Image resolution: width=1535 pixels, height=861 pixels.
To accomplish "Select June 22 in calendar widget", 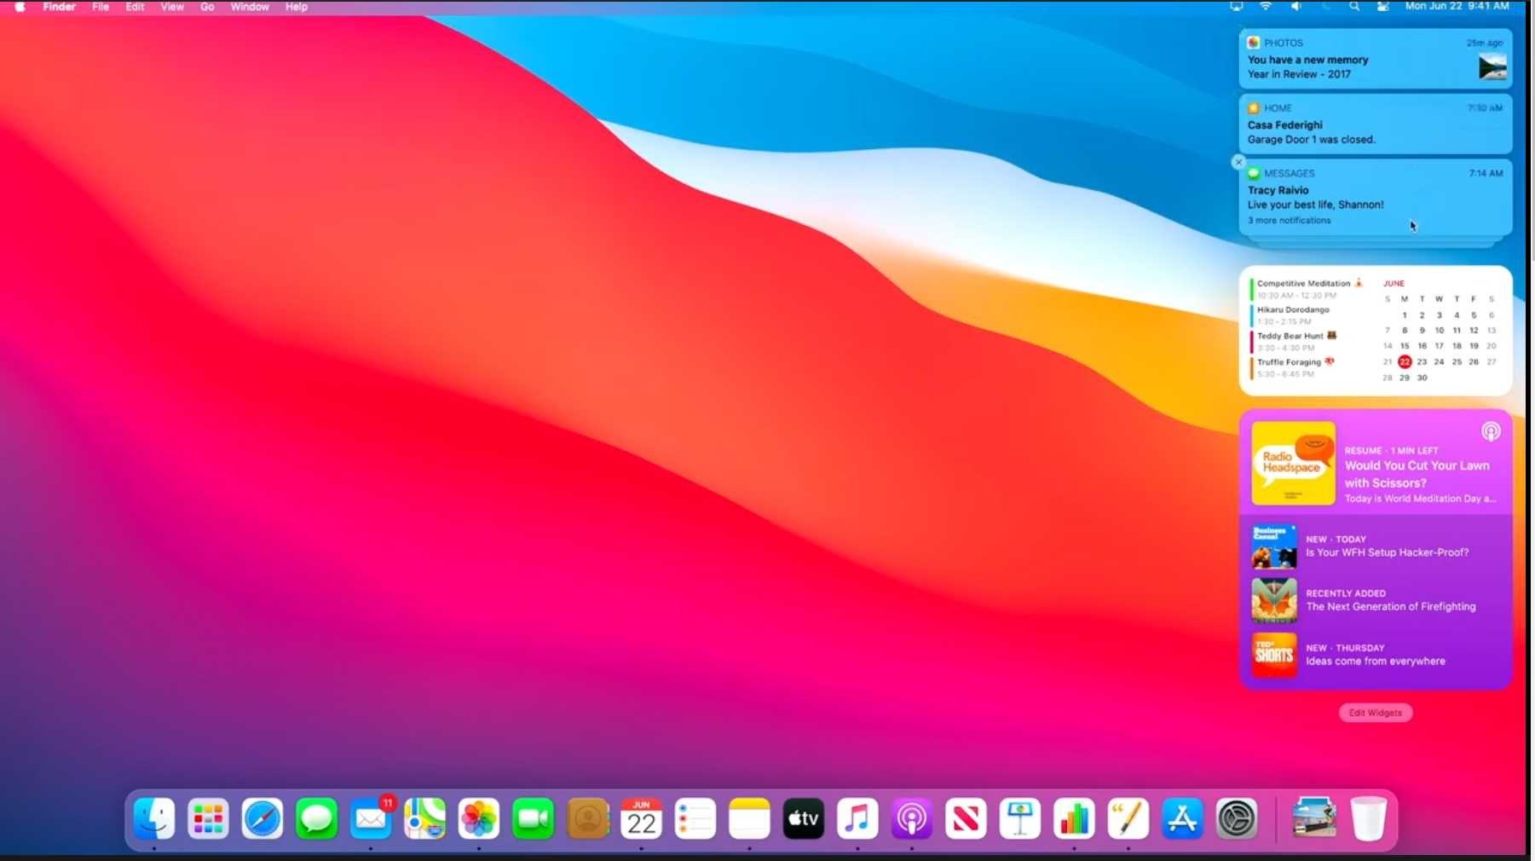I will click(1405, 362).
